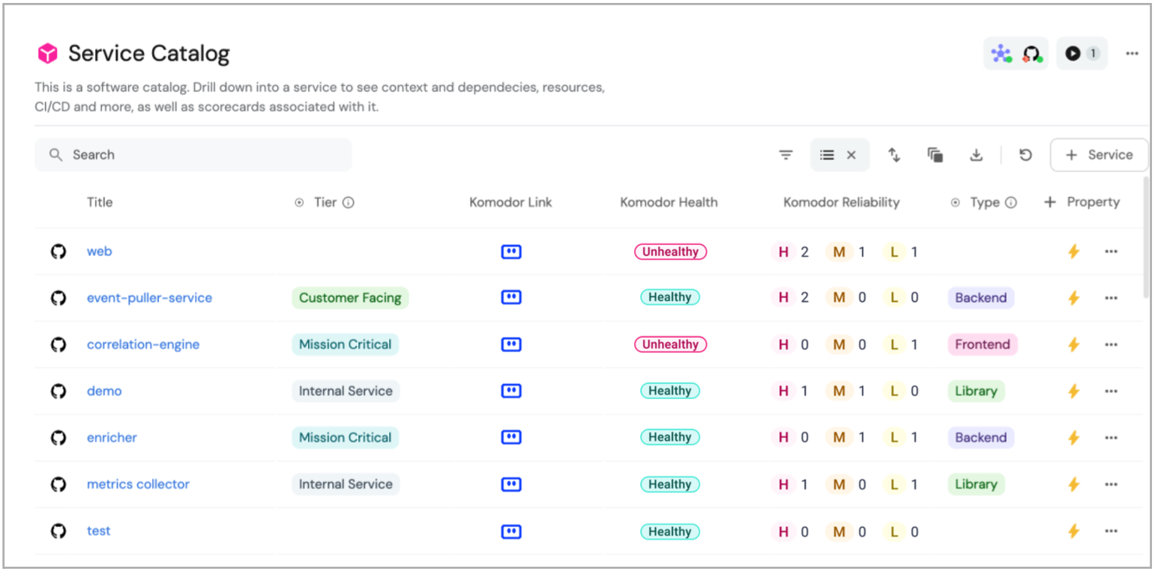Click lightning action icon for event-puller-service

click(1073, 298)
